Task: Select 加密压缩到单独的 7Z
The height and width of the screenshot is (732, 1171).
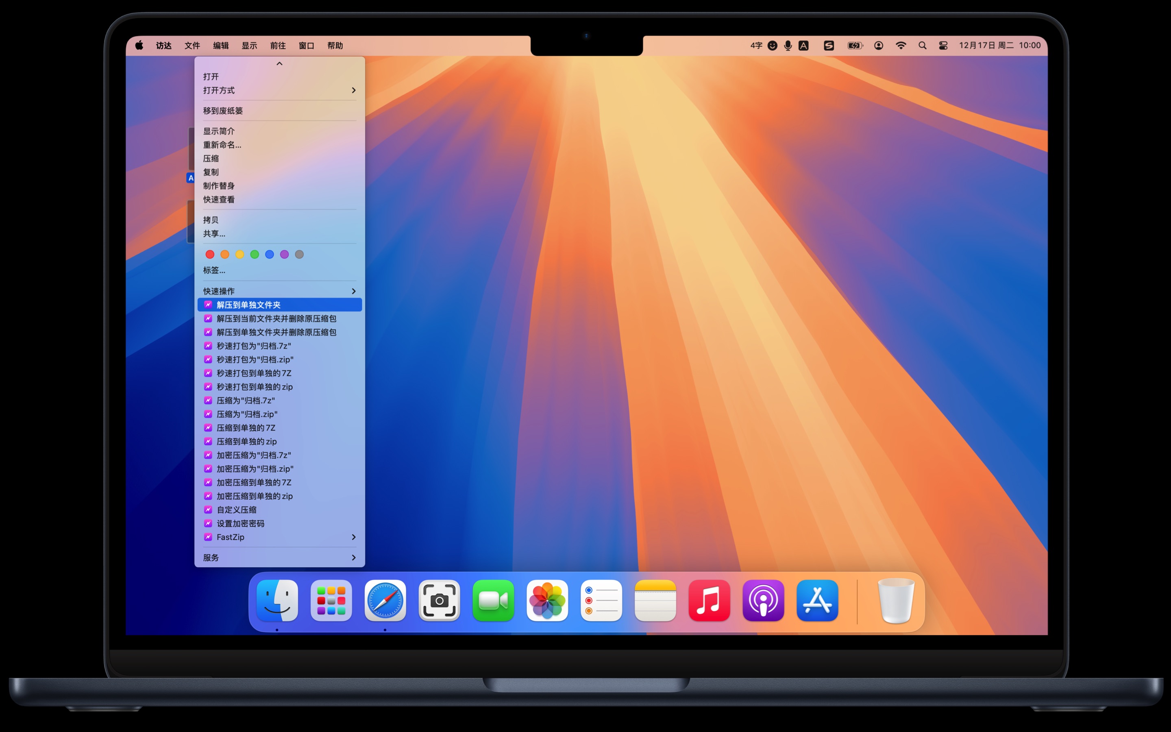Action: pos(280,483)
